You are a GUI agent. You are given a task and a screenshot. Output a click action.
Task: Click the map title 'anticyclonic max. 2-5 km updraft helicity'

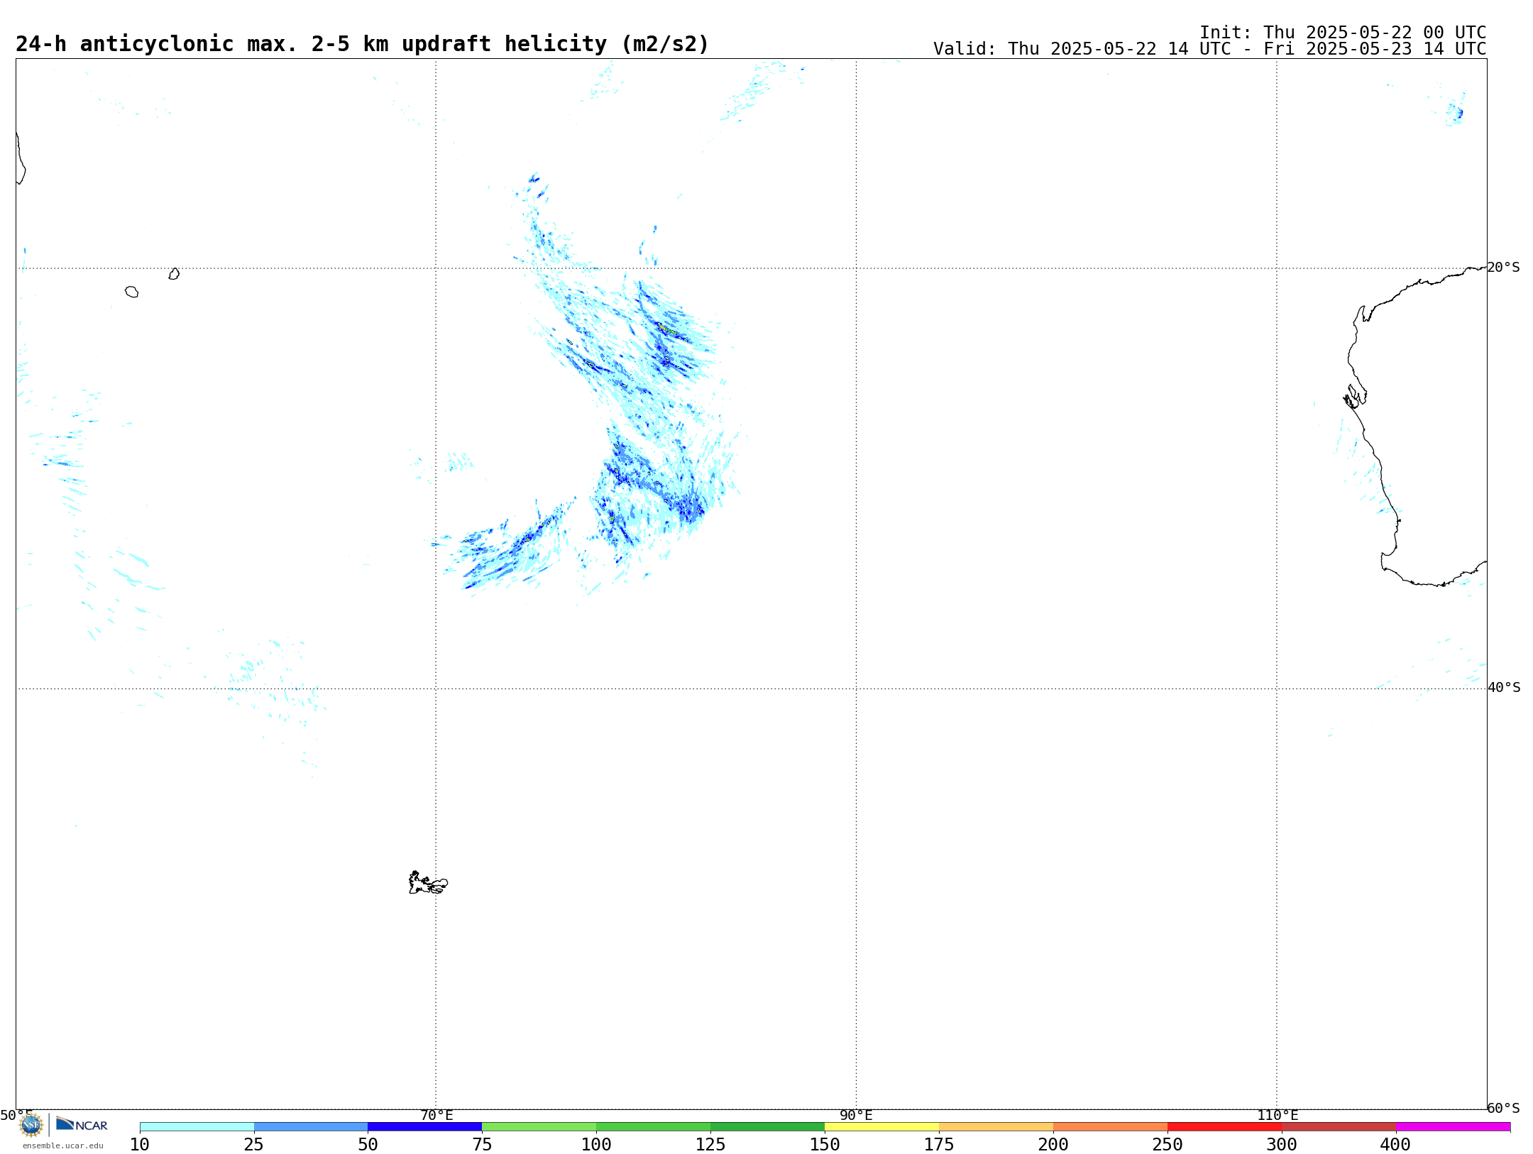tap(362, 44)
